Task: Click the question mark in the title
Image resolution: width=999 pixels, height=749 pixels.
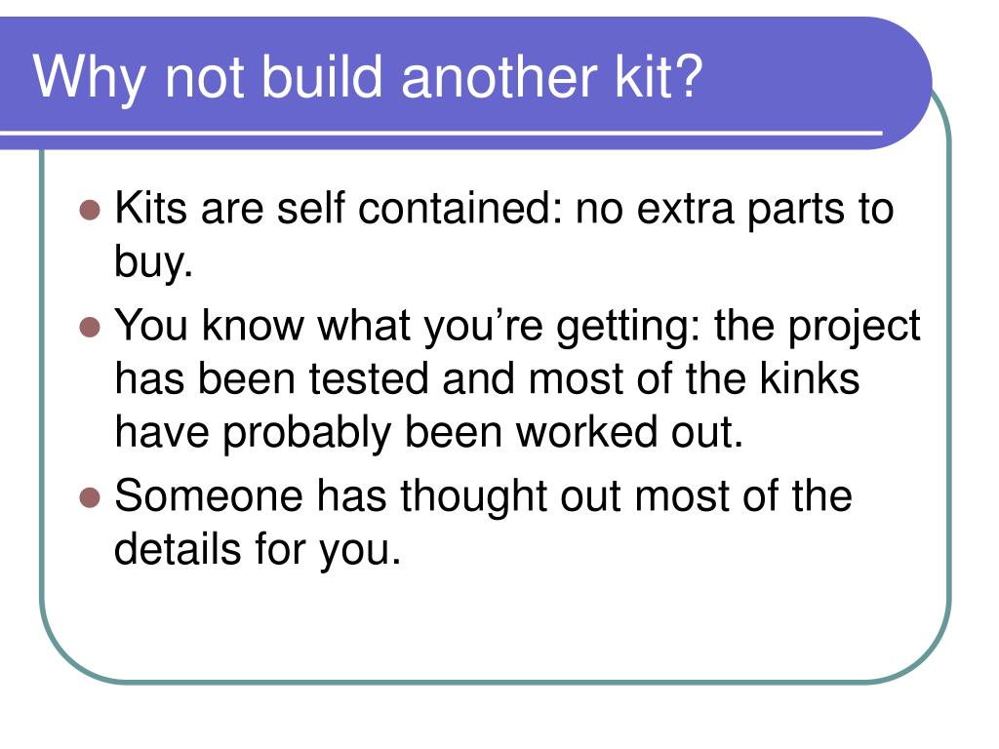Action: 688,74
